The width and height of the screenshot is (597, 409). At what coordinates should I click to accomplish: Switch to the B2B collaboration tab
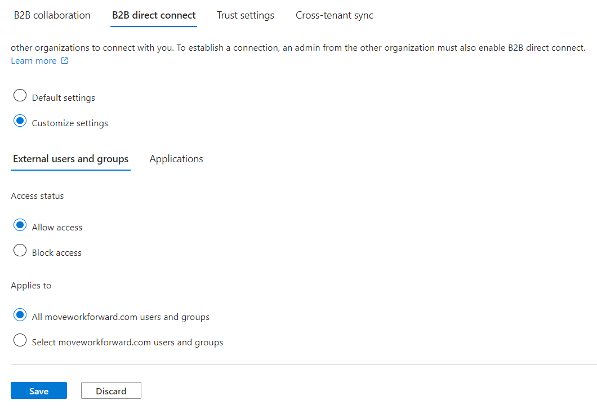point(52,15)
